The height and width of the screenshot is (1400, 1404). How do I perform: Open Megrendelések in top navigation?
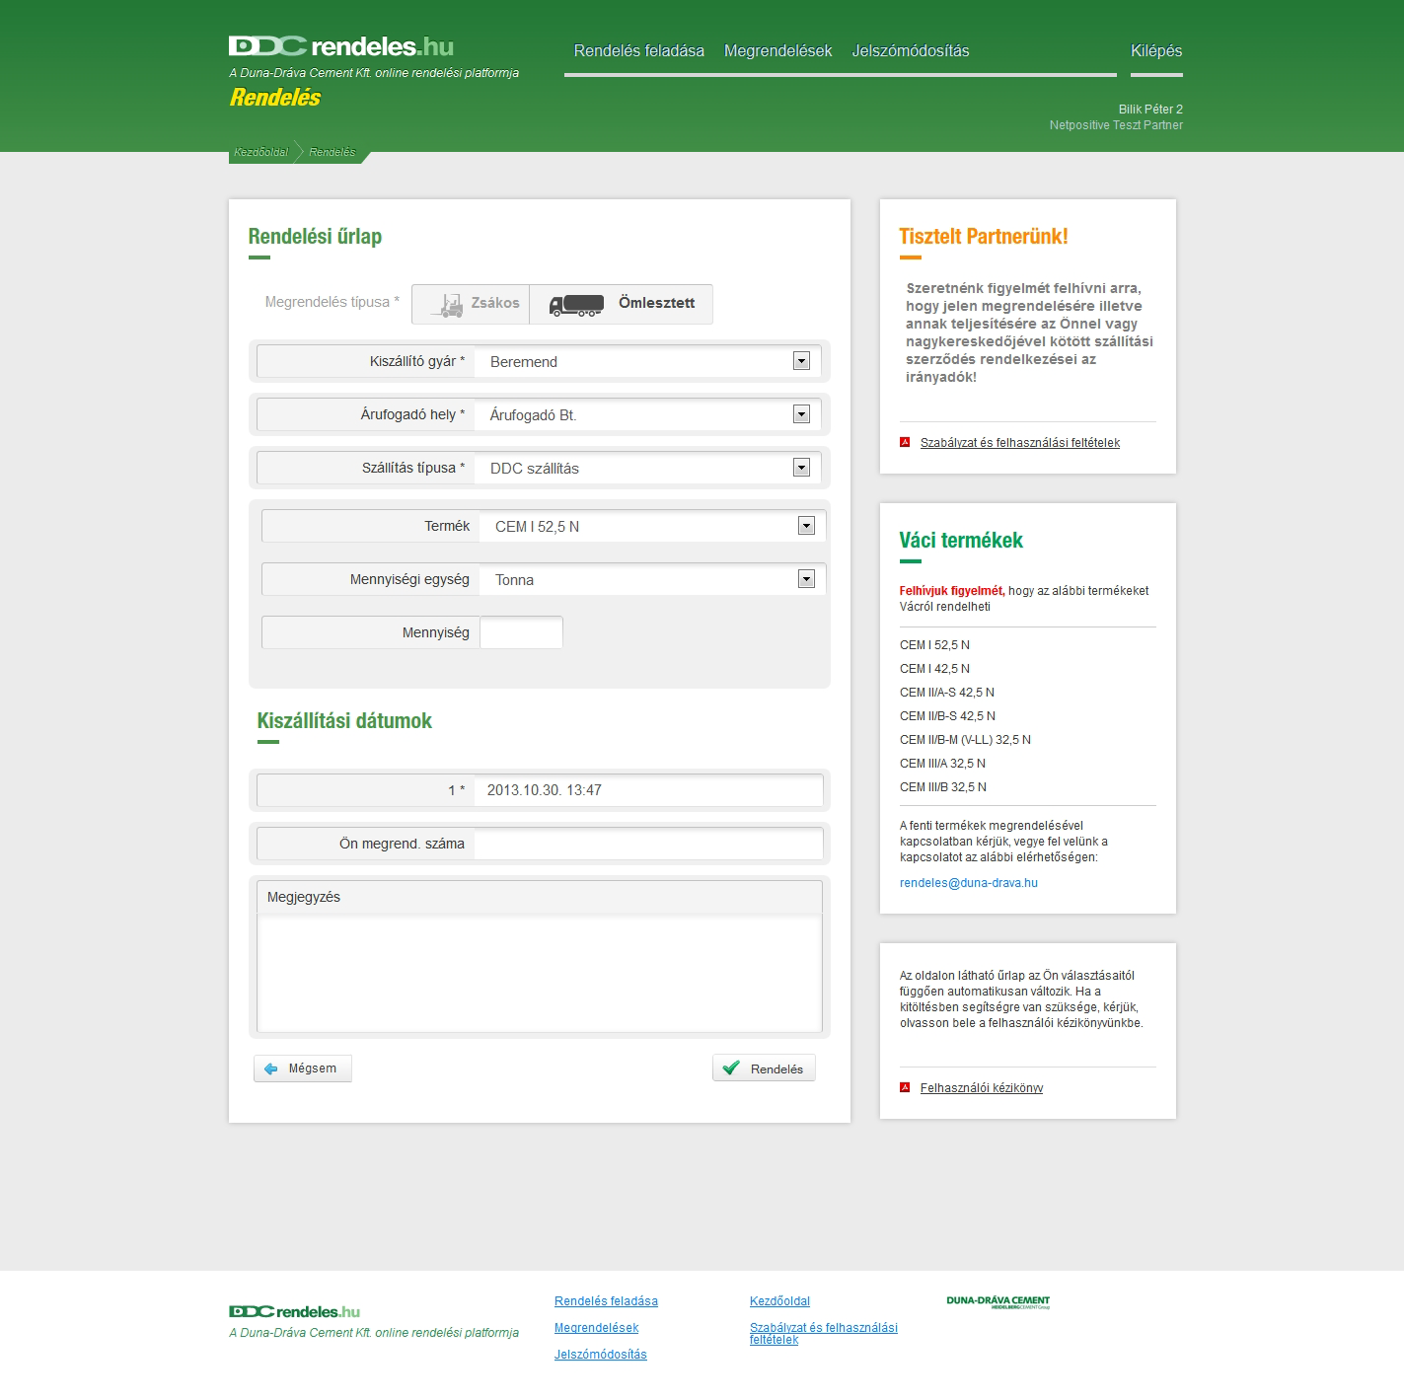(778, 51)
